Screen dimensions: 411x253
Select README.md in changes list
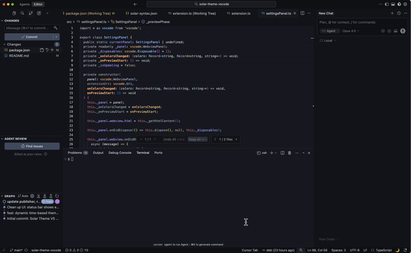pyautogui.click(x=19, y=56)
